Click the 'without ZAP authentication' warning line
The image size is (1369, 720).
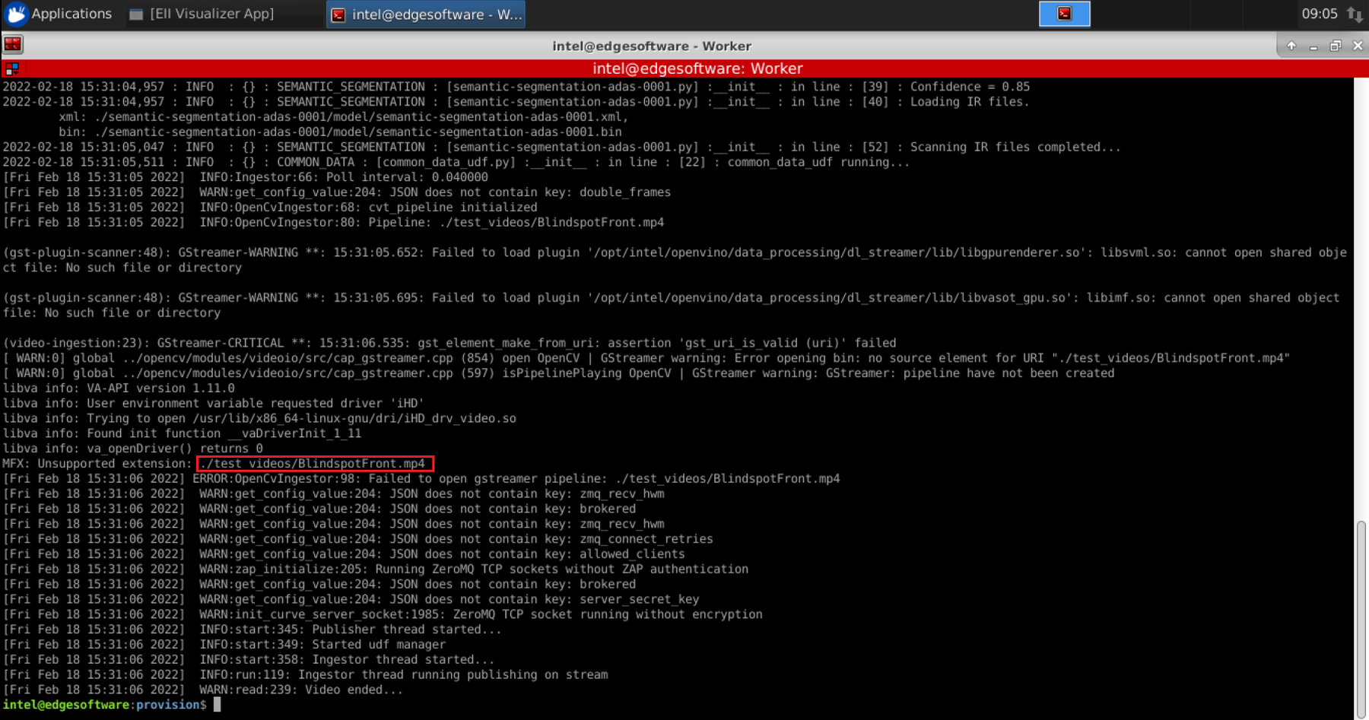coord(375,569)
